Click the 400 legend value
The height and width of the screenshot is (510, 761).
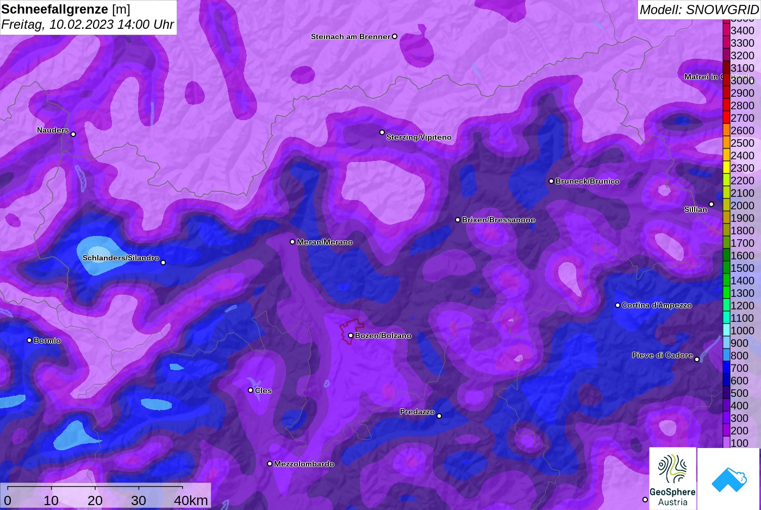coord(739,406)
